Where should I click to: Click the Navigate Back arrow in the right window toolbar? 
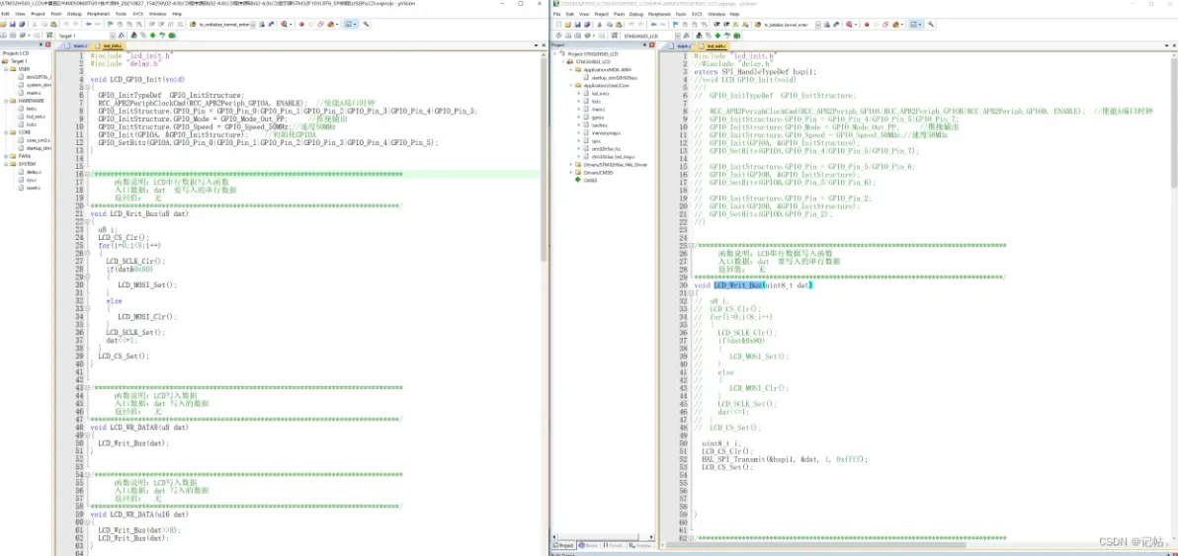652,24
